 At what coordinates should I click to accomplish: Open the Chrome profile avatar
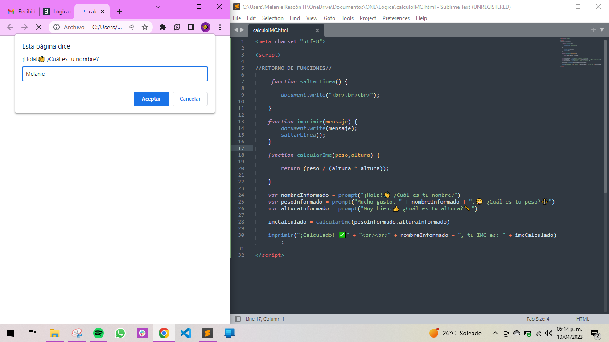coord(206,27)
